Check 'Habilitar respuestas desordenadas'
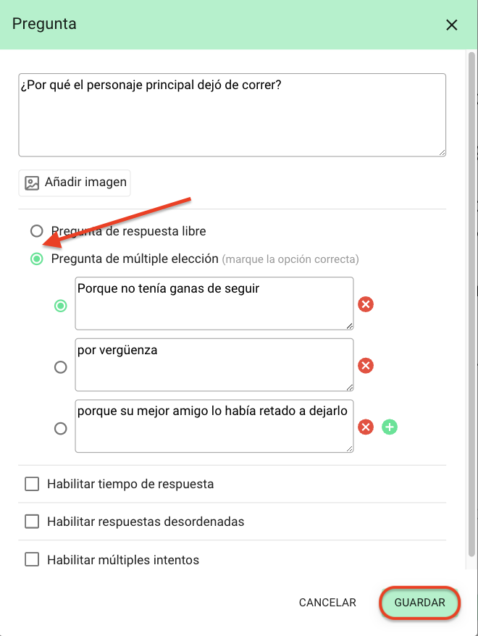This screenshot has width=478, height=636. pos(32,522)
